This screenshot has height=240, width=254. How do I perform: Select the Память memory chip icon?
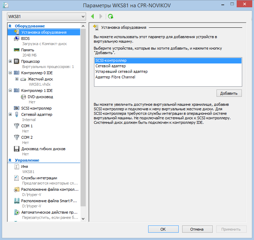(16, 50)
